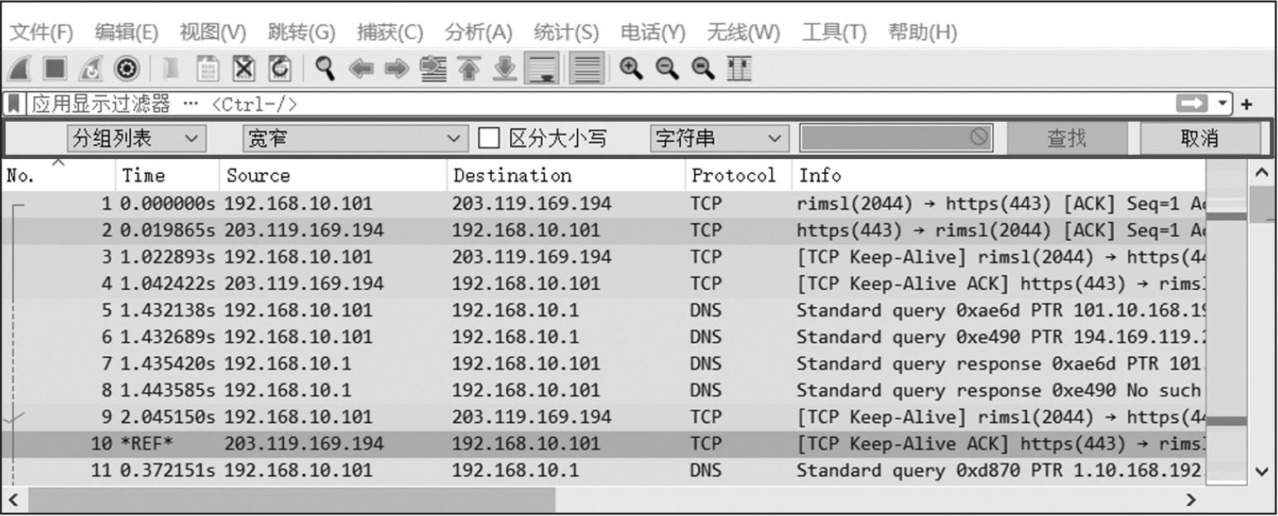The image size is (1278, 516).
Task: Expand display filter history dropdown
Action: pyautogui.click(x=1223, y=104)
